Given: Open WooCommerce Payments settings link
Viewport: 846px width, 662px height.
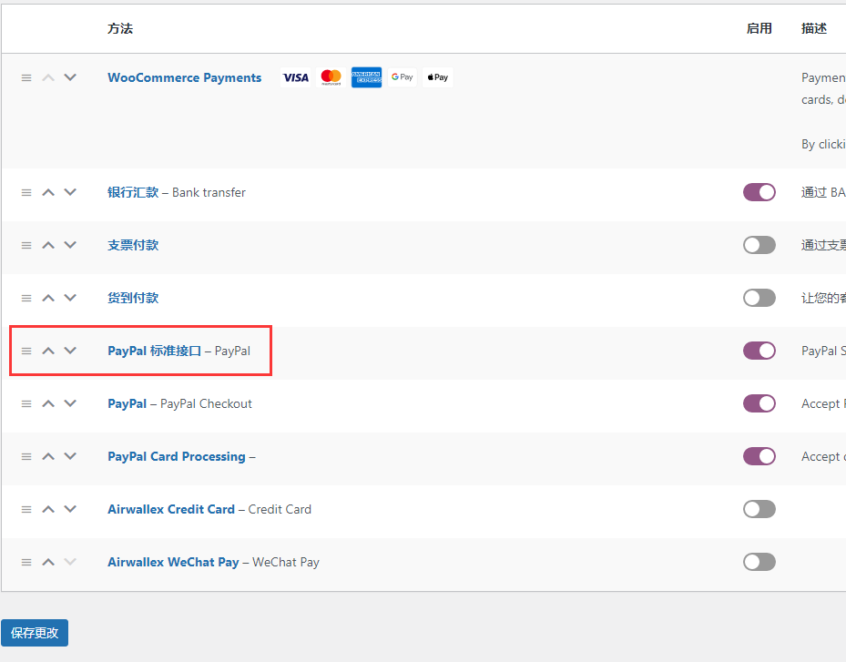Looking at the screenshot, I should tap(185, 77).
